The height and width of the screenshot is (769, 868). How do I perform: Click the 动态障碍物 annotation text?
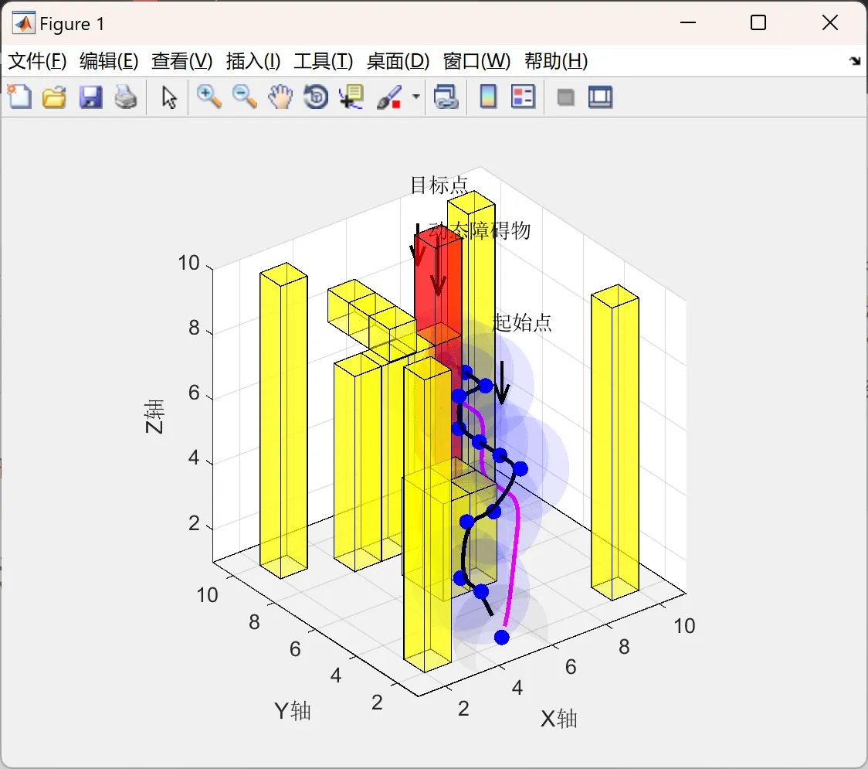(480, 230)
